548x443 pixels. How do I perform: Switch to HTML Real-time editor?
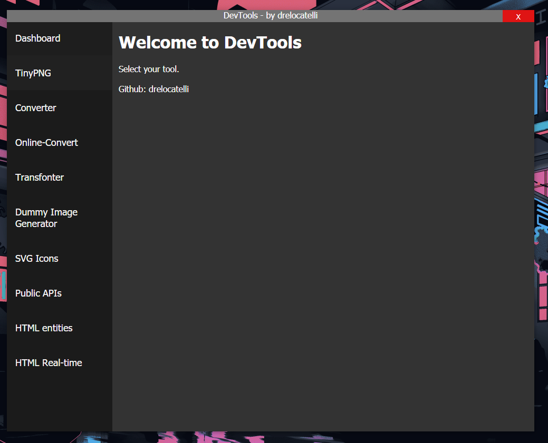[49, 362]
